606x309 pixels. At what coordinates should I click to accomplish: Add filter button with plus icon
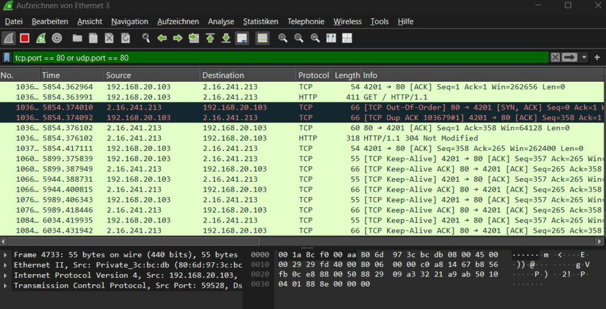pos(597,57)
